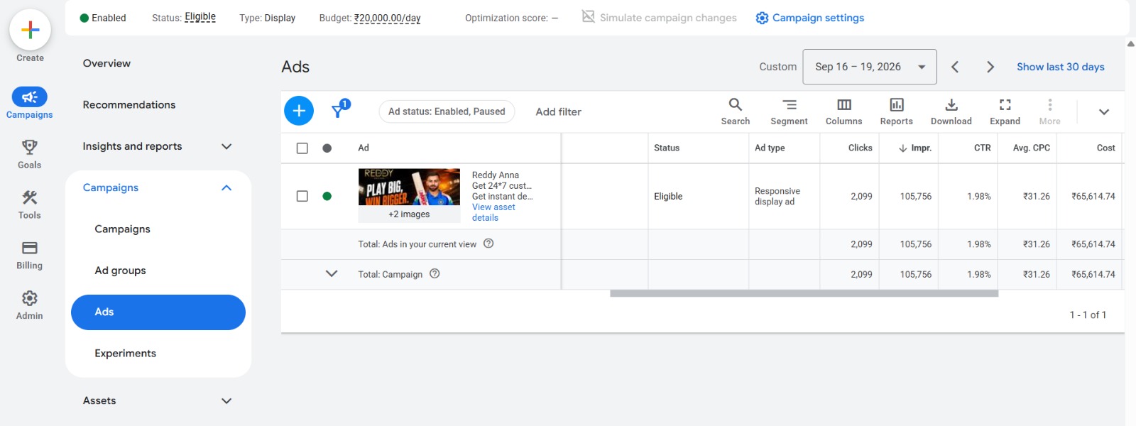Collapse the Campaigns section in navigation
Image resolution: width=1136 pixels, height=426 pixels.
pyautogui.click(x=226, y=187)
